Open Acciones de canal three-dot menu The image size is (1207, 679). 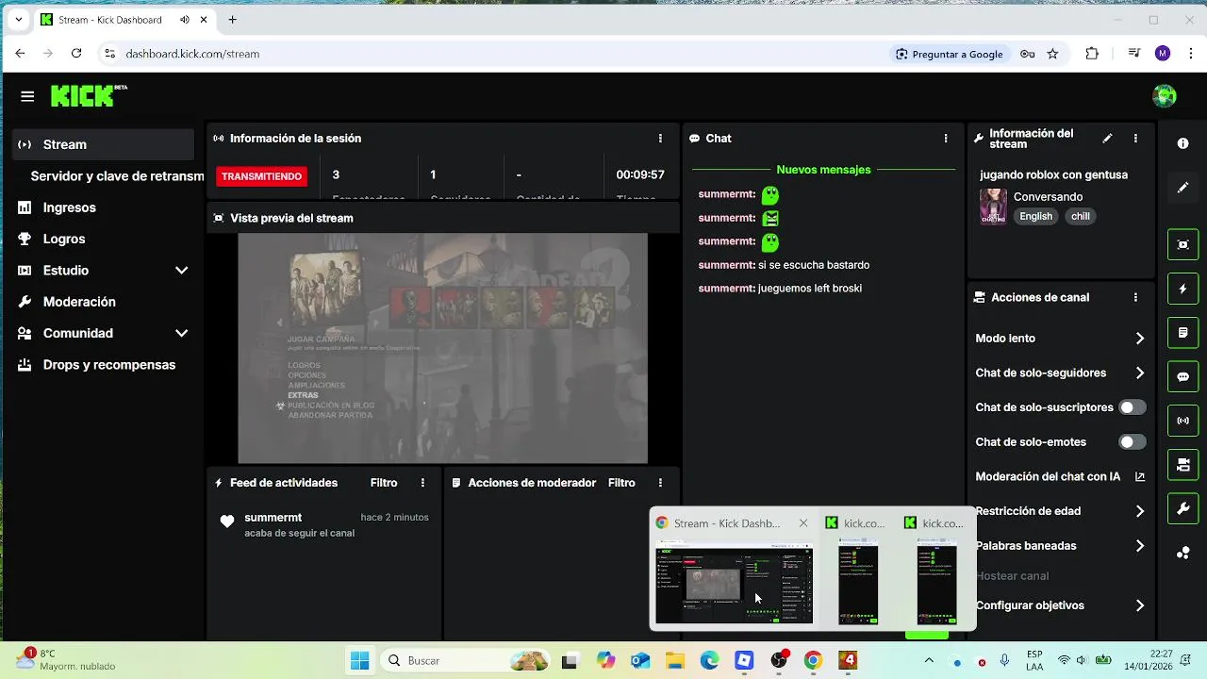(1135, 297)
